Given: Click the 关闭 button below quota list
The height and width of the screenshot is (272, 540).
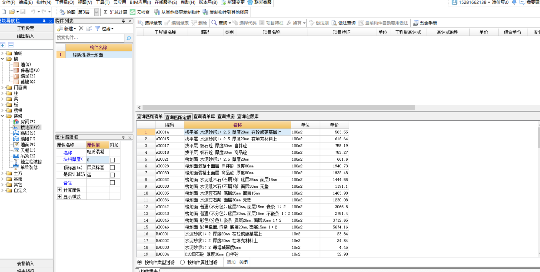Looking at the screenshot, I should point(243,262).
